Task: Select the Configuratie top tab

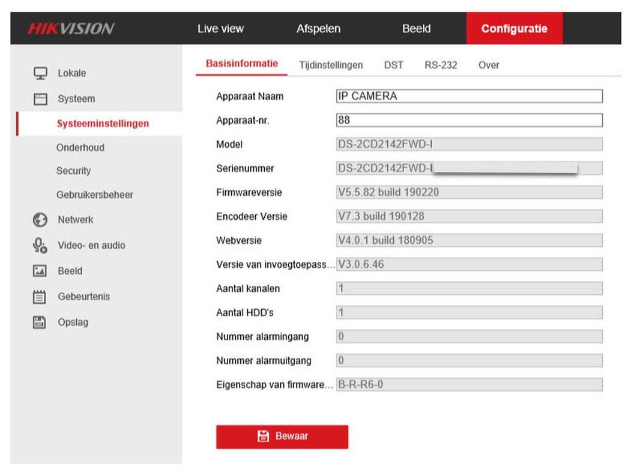Action: coord(515,28)
